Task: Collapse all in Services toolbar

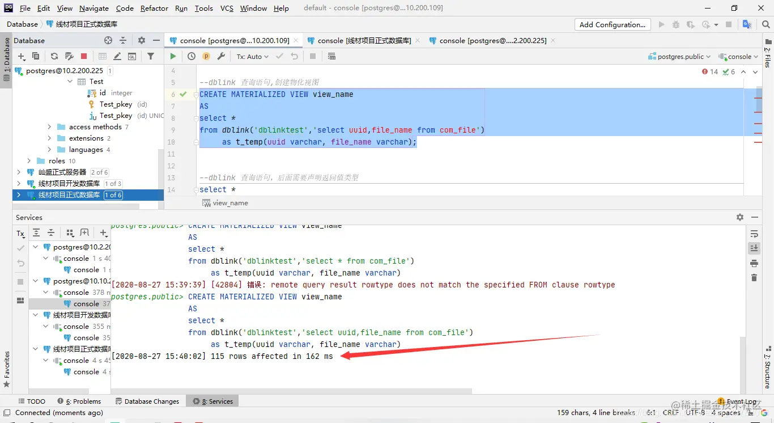Action: (51, 232)
